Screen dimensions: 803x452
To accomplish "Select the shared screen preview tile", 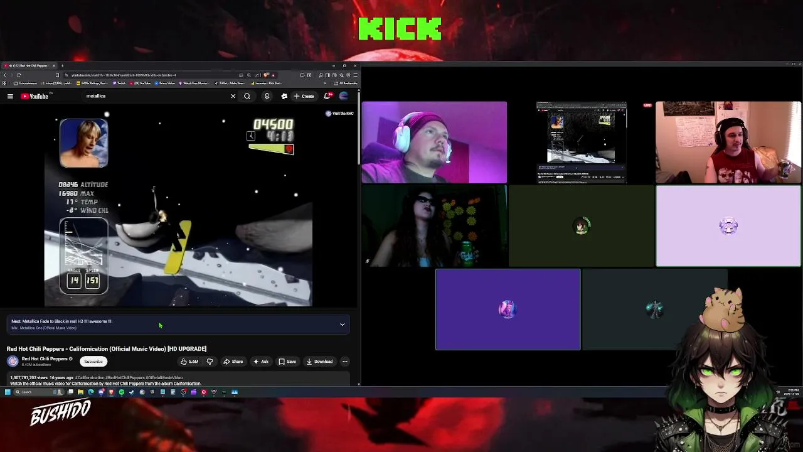I will tap(581, 142).
